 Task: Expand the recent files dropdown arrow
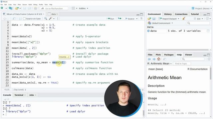[x=20, y=8]
